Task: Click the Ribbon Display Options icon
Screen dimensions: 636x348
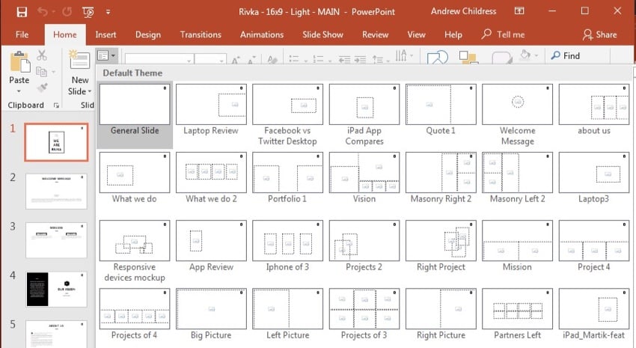Action: pyautogui.click(x=519, y=11)
